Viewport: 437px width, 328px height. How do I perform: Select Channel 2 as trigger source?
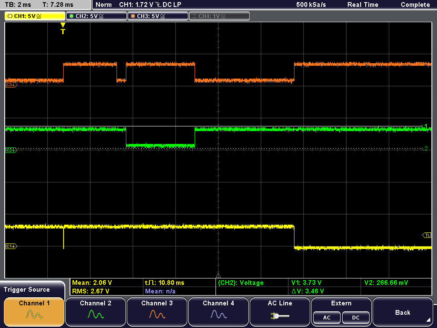pos(96,311)
